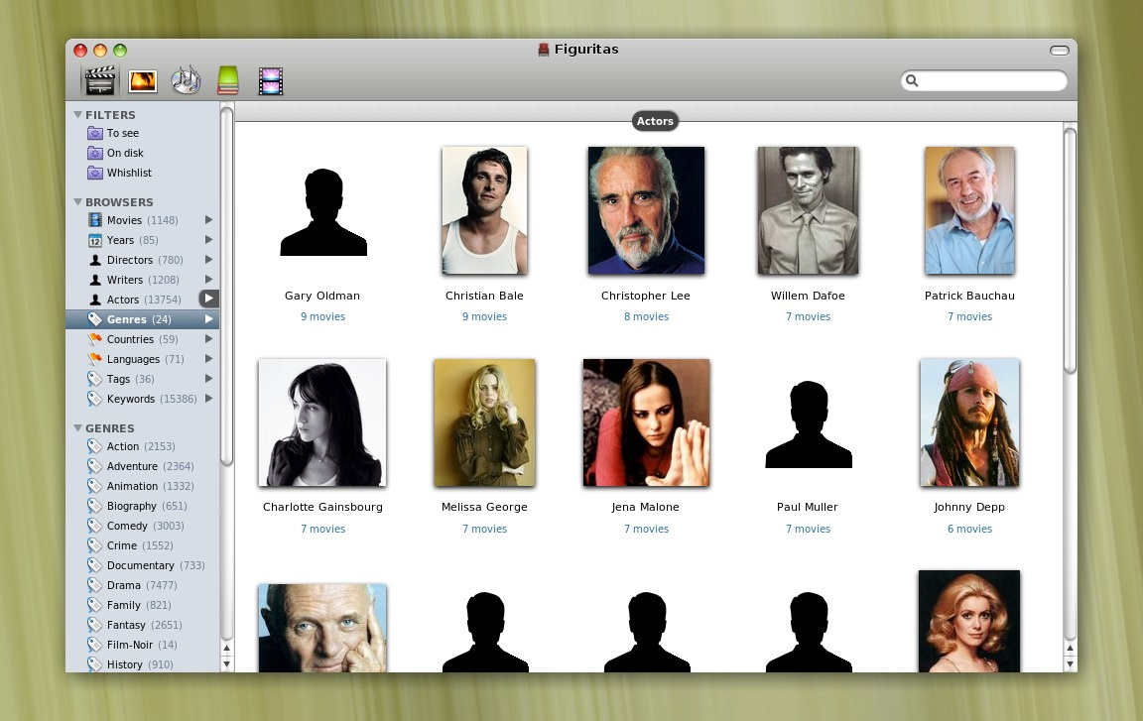Select the Melissa George photo
1143x721 pixels.
click(x=485, y=422)
